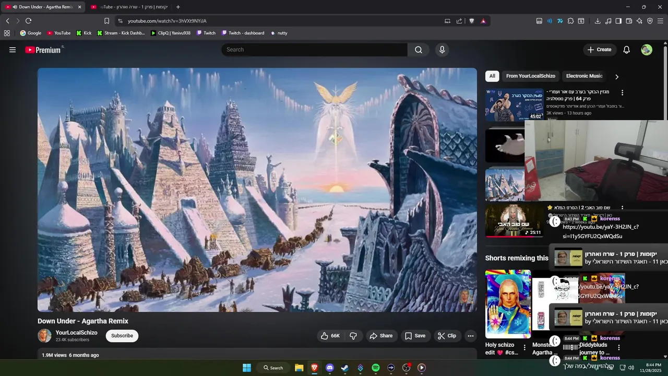The width and height of the screenshot is (668, 376).
Task: Click the YouTube Premium logo
Action: (x=44, y=50)
